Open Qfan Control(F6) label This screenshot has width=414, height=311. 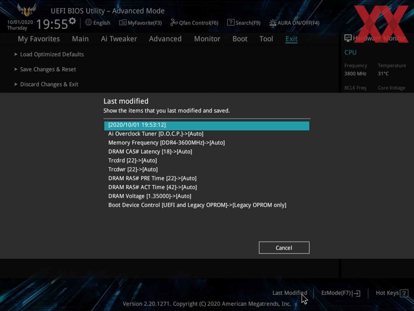pyautogui.click(x=198, y=23)
